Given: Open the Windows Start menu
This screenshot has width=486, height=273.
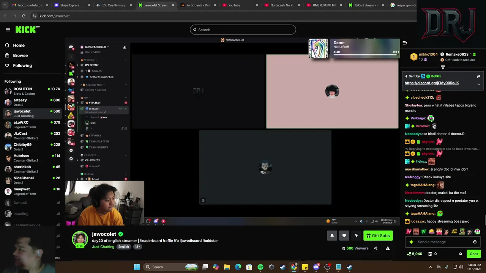Looking at the screenshot, I should [x=137, y=267].
